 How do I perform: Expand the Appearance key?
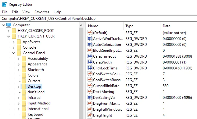[19, 64]
